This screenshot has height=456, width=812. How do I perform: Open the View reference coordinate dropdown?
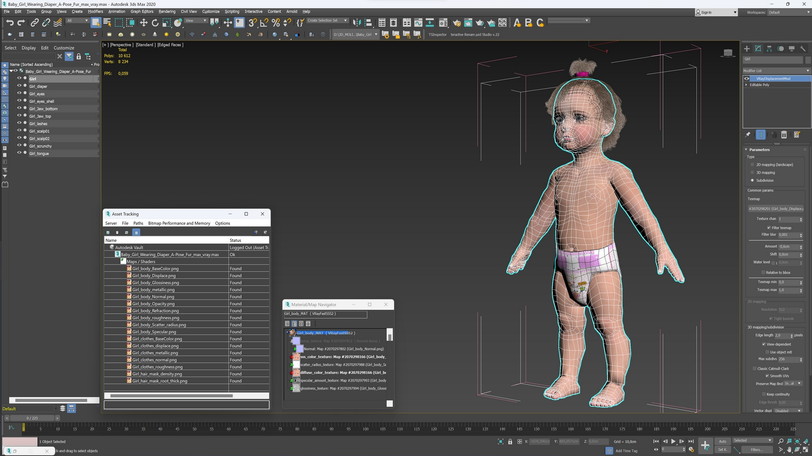[x=196, y=21]
